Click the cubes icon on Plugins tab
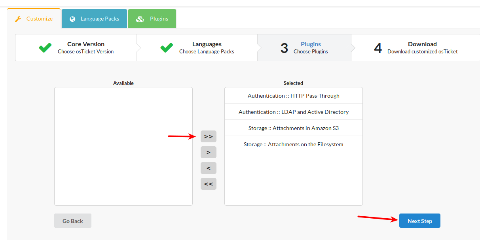The height and width of the screenshot is (240, 480). [x=140, y=19]
